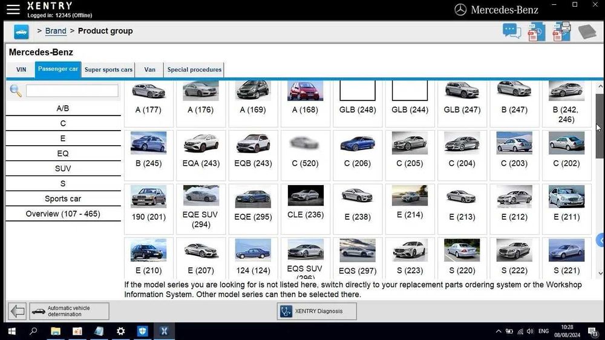Filter by SUV category
This screenshot has width=605, height=340.
click(x=63, y=169)
